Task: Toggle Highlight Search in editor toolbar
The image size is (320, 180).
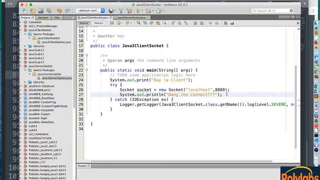Action: pyautogui.click(x=158, y=23)
